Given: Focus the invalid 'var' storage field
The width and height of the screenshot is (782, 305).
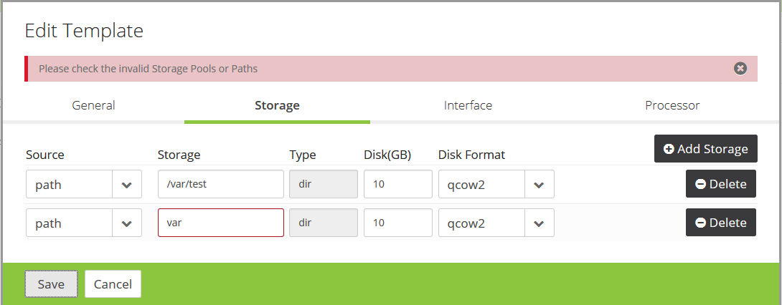Looking at the screenshot, I should (221, 223).
